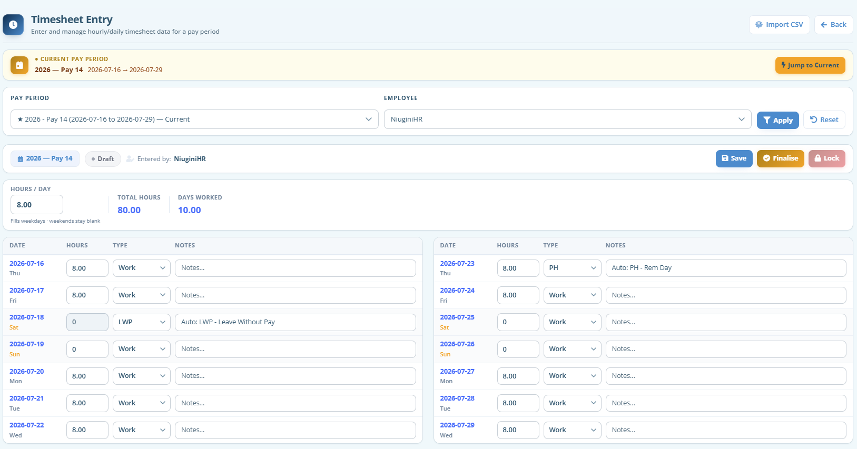Click the date 2026-07-18
Viewport: 857px width, 449px height.
27,317
